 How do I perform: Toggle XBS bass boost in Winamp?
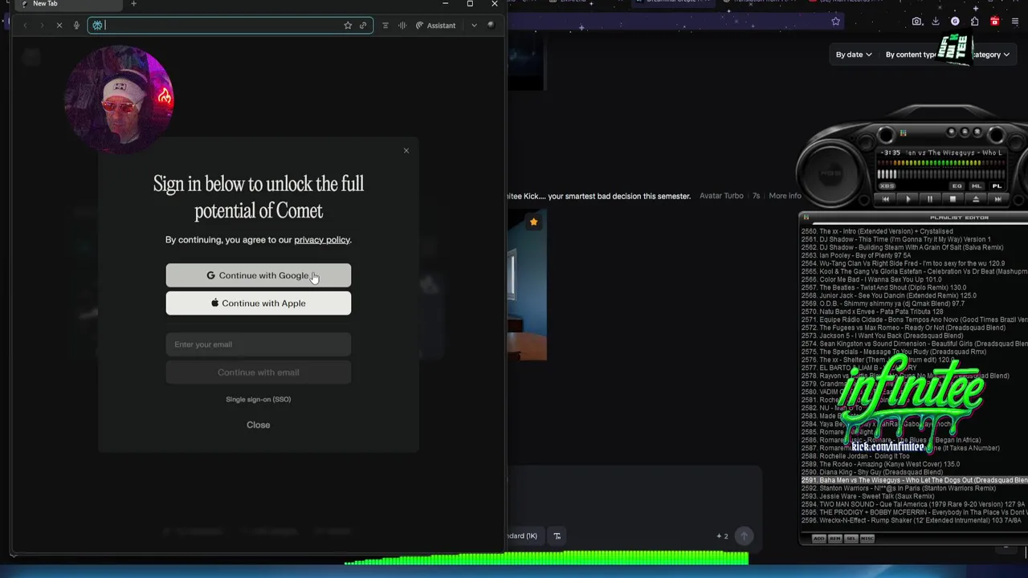[x=887, y=186]
